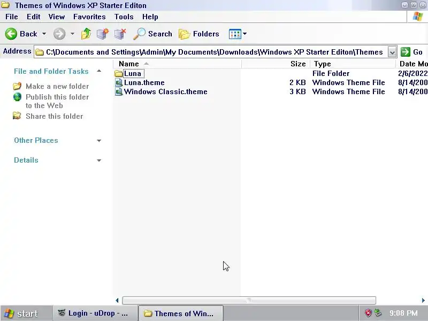Click the File Folder type cell
Screen dimensions: 428x321
pyautogui.click(x=331, y=73)
